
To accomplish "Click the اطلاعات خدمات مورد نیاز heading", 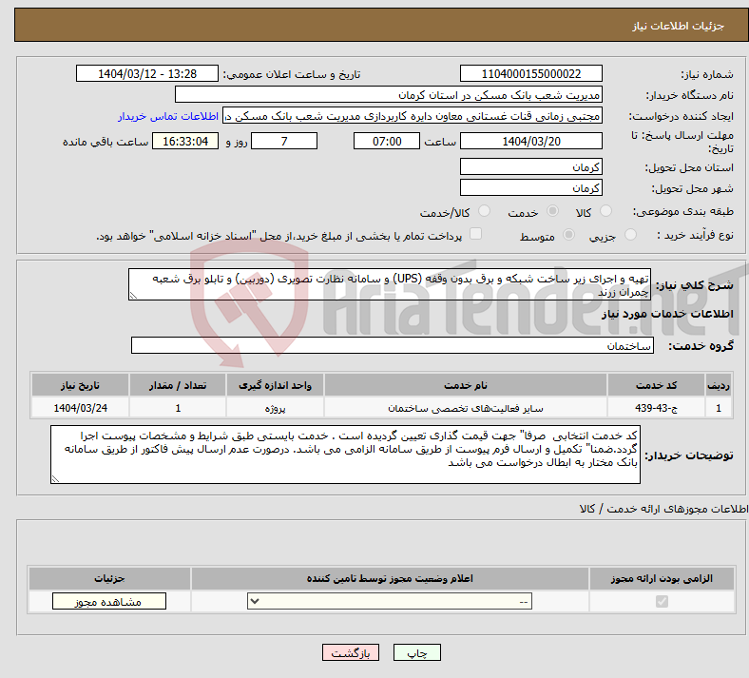I will 667,314.
